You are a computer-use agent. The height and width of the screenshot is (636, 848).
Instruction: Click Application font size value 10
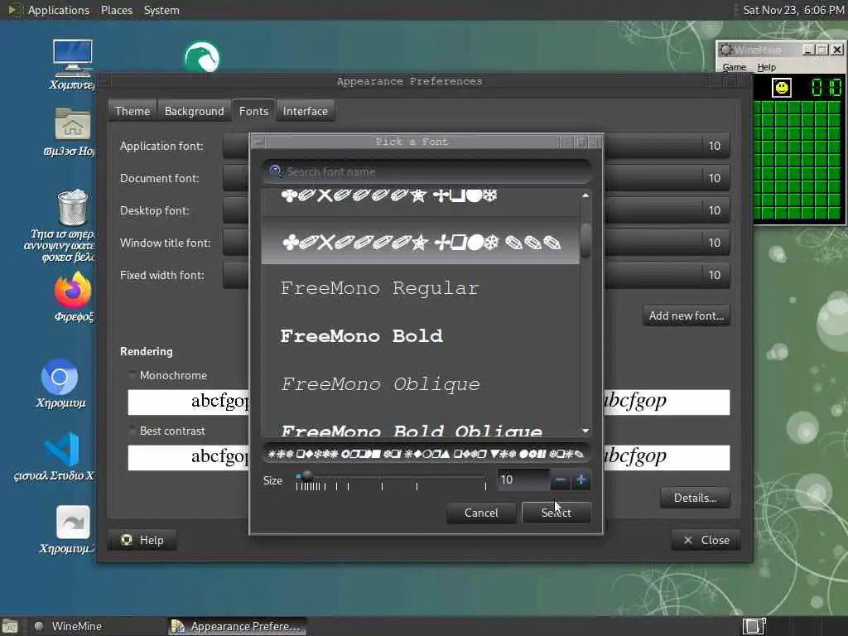(715, 146)
